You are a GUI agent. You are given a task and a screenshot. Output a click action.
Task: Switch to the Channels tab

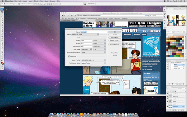pos(174,87)
